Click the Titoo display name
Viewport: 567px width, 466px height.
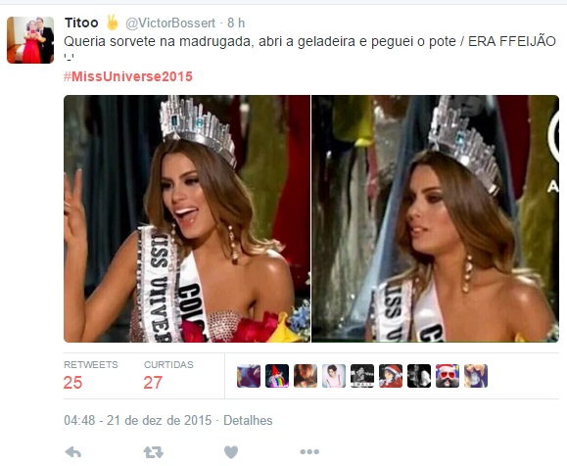click(81, 23)
